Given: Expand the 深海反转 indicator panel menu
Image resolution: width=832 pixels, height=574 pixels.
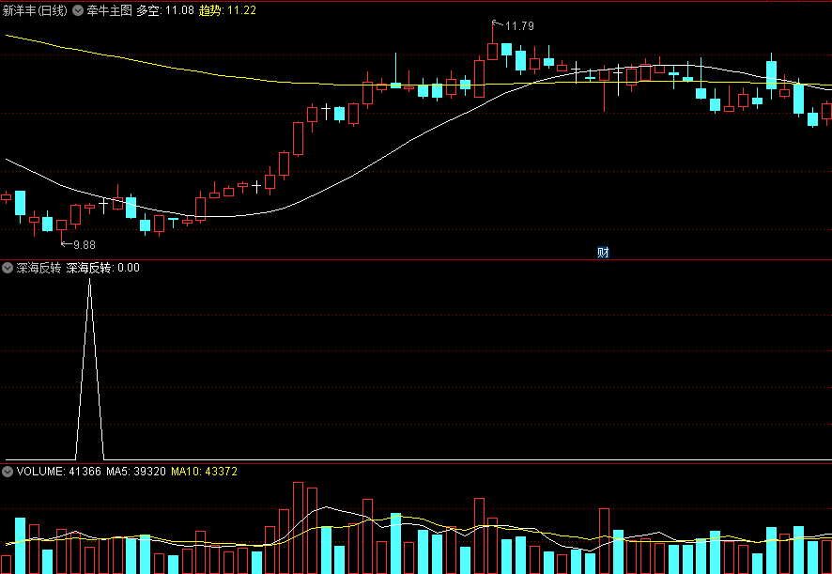Looking at the screenshot, I should [8, 268].
